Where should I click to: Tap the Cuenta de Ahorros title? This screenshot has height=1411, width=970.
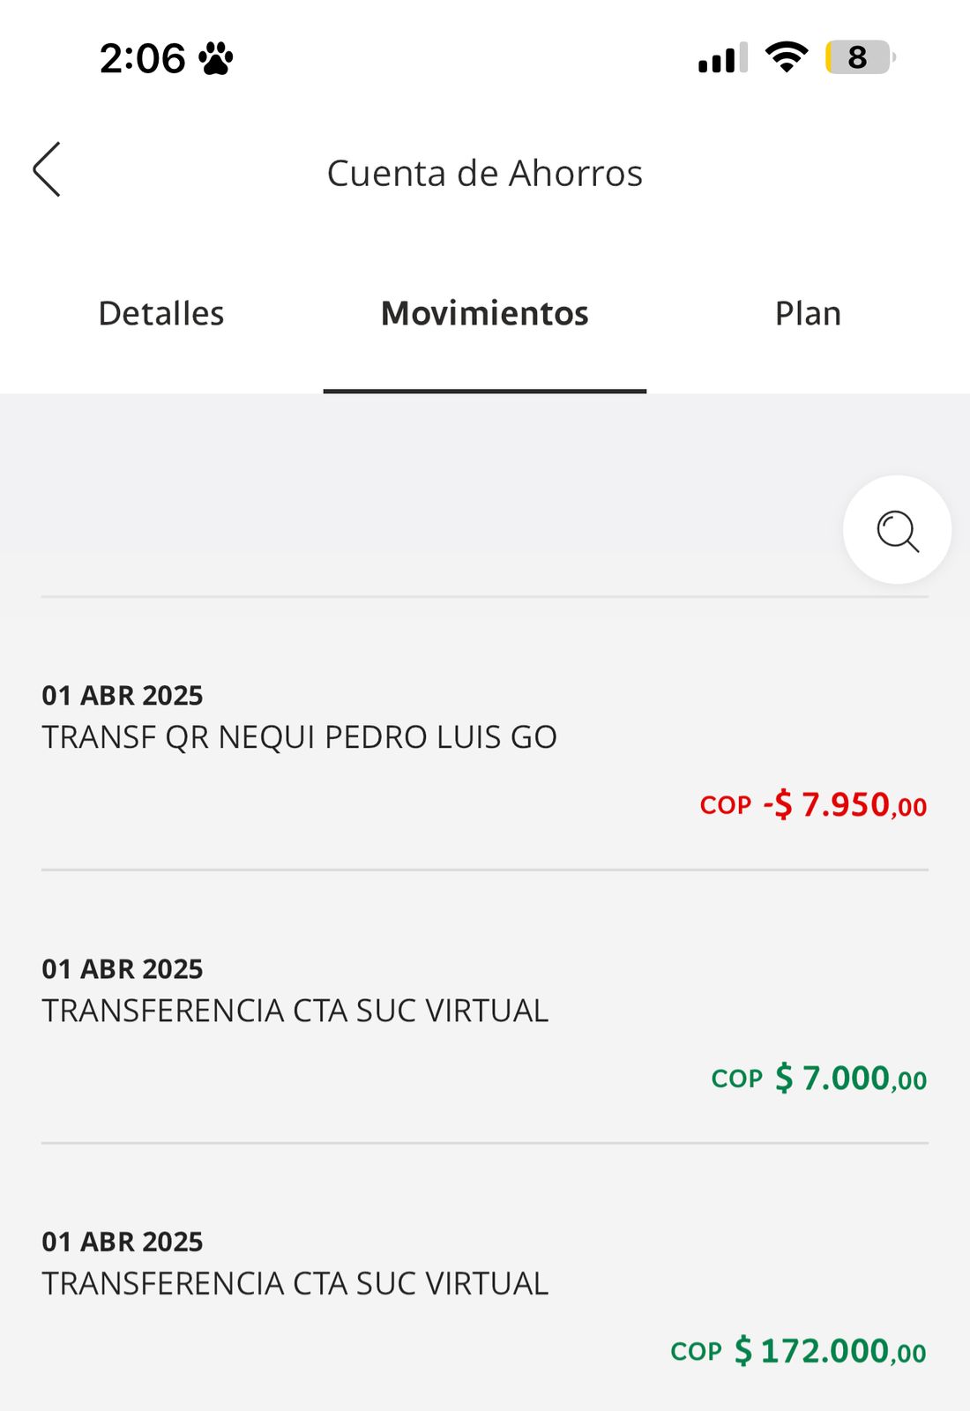coord(484,174)
